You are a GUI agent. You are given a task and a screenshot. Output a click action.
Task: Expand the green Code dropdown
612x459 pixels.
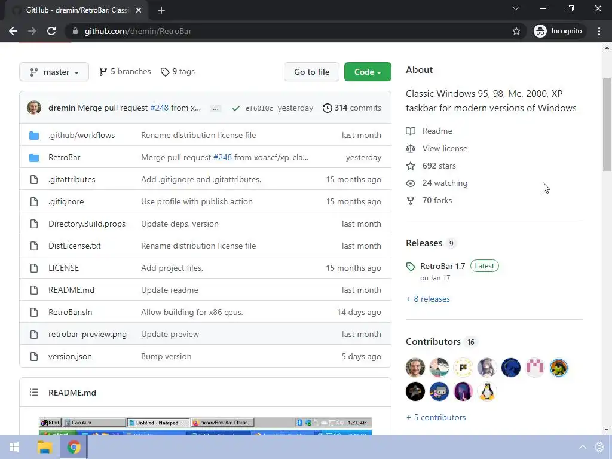(x=368, y=72)
